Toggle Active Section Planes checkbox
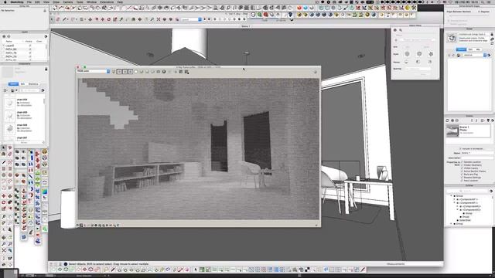The height and width of the screenshot is (278, 495). click(x=462, y=171)
